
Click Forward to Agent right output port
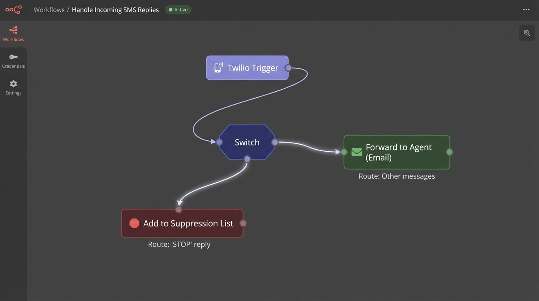click(450, 152)
